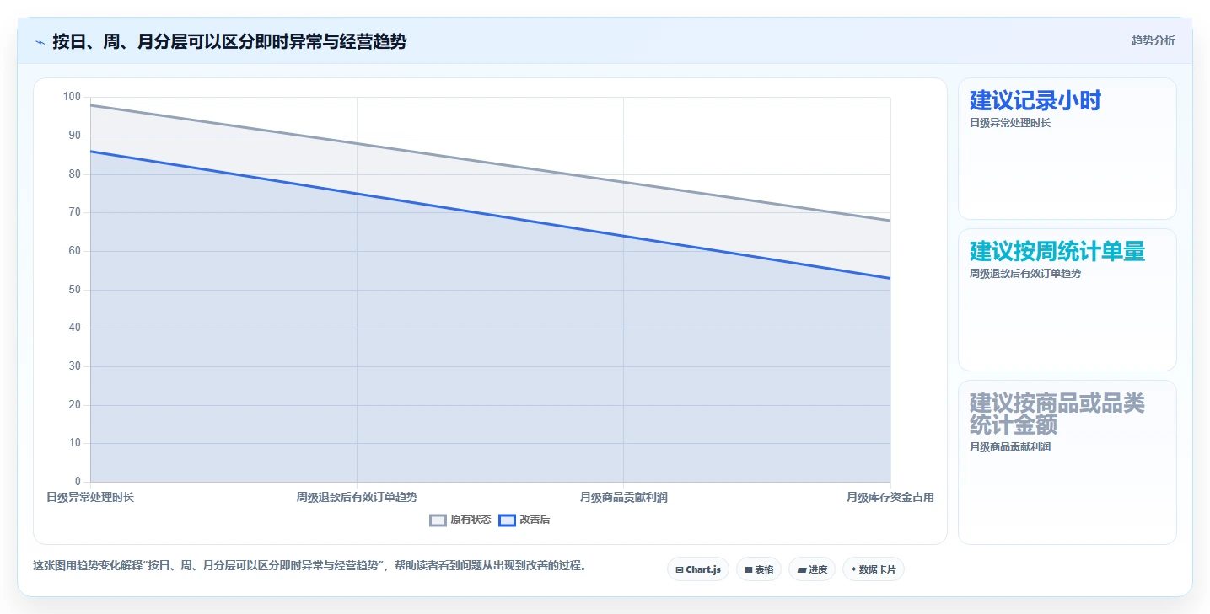Image resolution: width=1210 pixels, height=614 pixels.
Task: Open the 建议按周统计单量 card
Action: click(x=1067, y=299)
